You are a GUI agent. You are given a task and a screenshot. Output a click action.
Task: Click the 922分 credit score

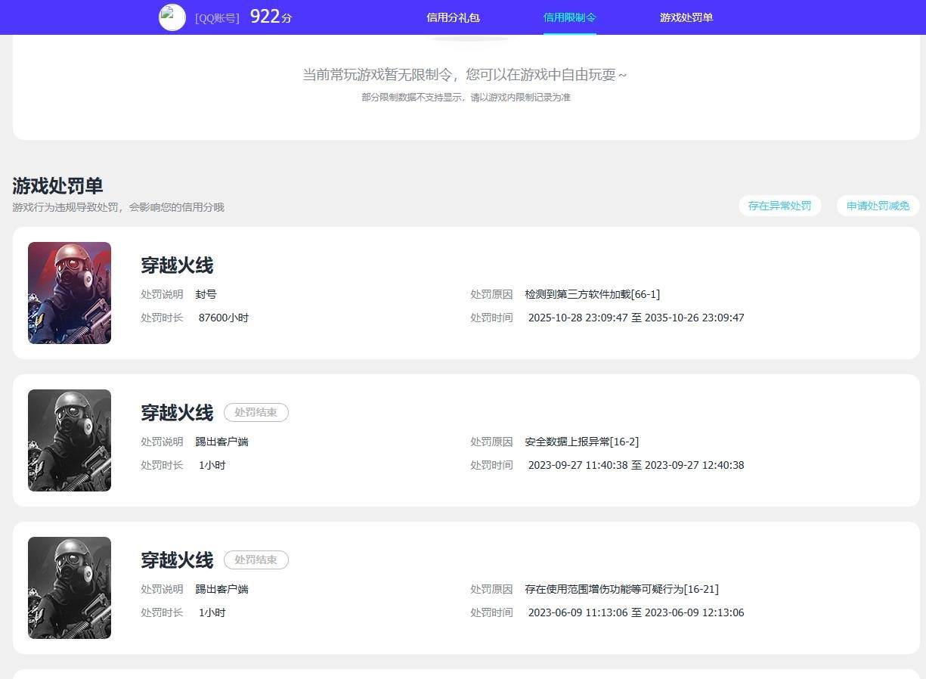[271, 17]
